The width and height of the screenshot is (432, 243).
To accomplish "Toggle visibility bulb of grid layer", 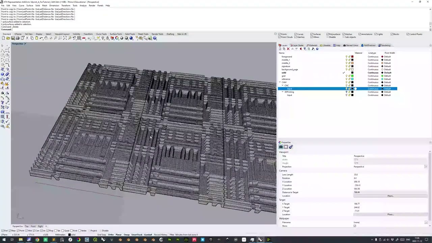I will point(346,76).
